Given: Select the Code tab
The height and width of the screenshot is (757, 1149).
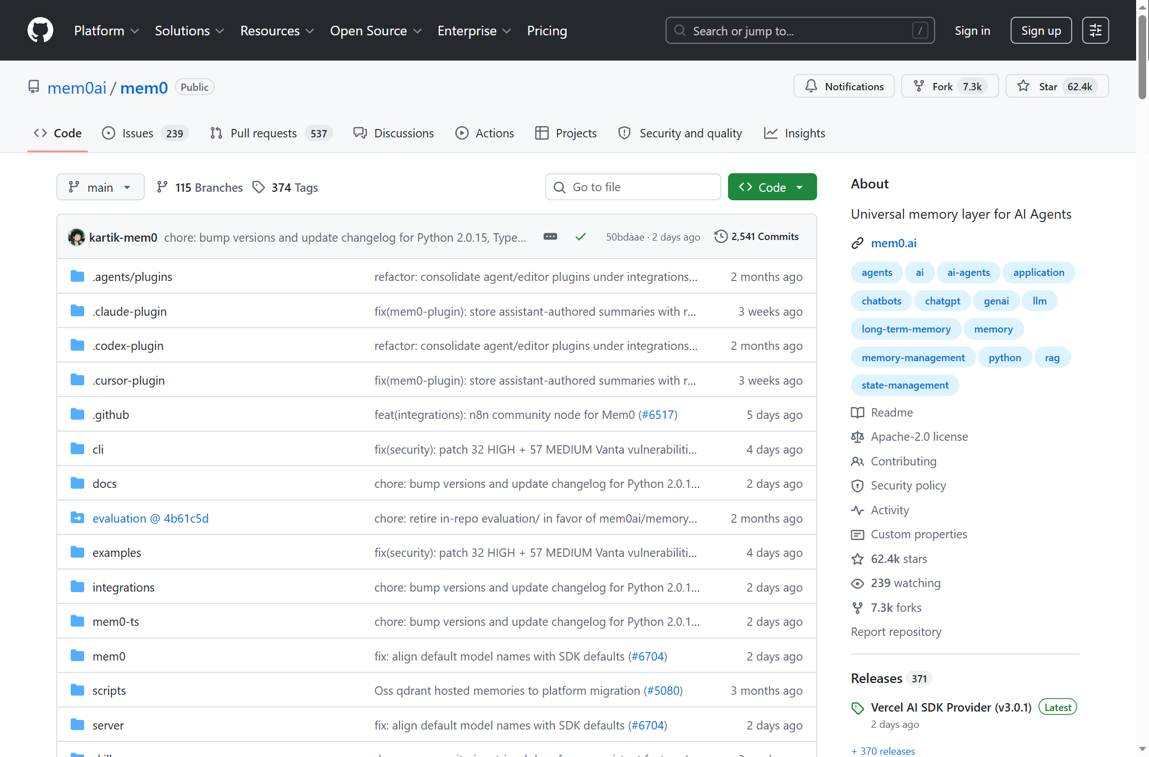Looking at the screenshot, I should 58,133.
